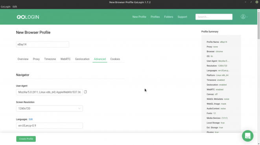The width and height of the screenshot is (260, 145).
Task: Focus the Search field in header
Action: [x=214, y=17]
